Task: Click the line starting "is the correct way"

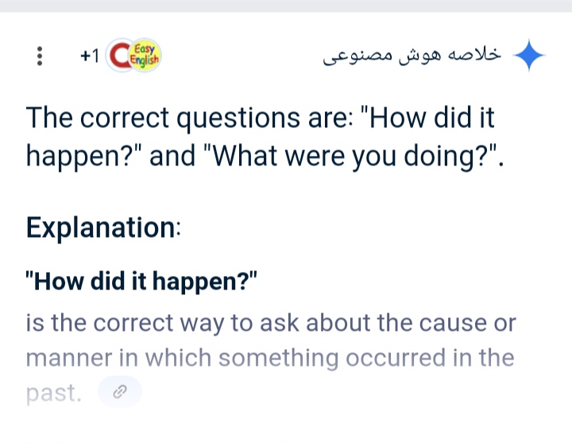Action: click(270, 324)
